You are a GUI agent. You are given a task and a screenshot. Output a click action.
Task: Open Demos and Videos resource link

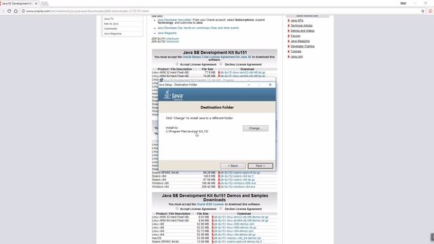pos(302,30)
